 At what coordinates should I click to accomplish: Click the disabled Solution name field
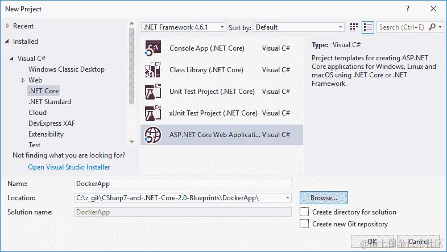pos(183,212)
